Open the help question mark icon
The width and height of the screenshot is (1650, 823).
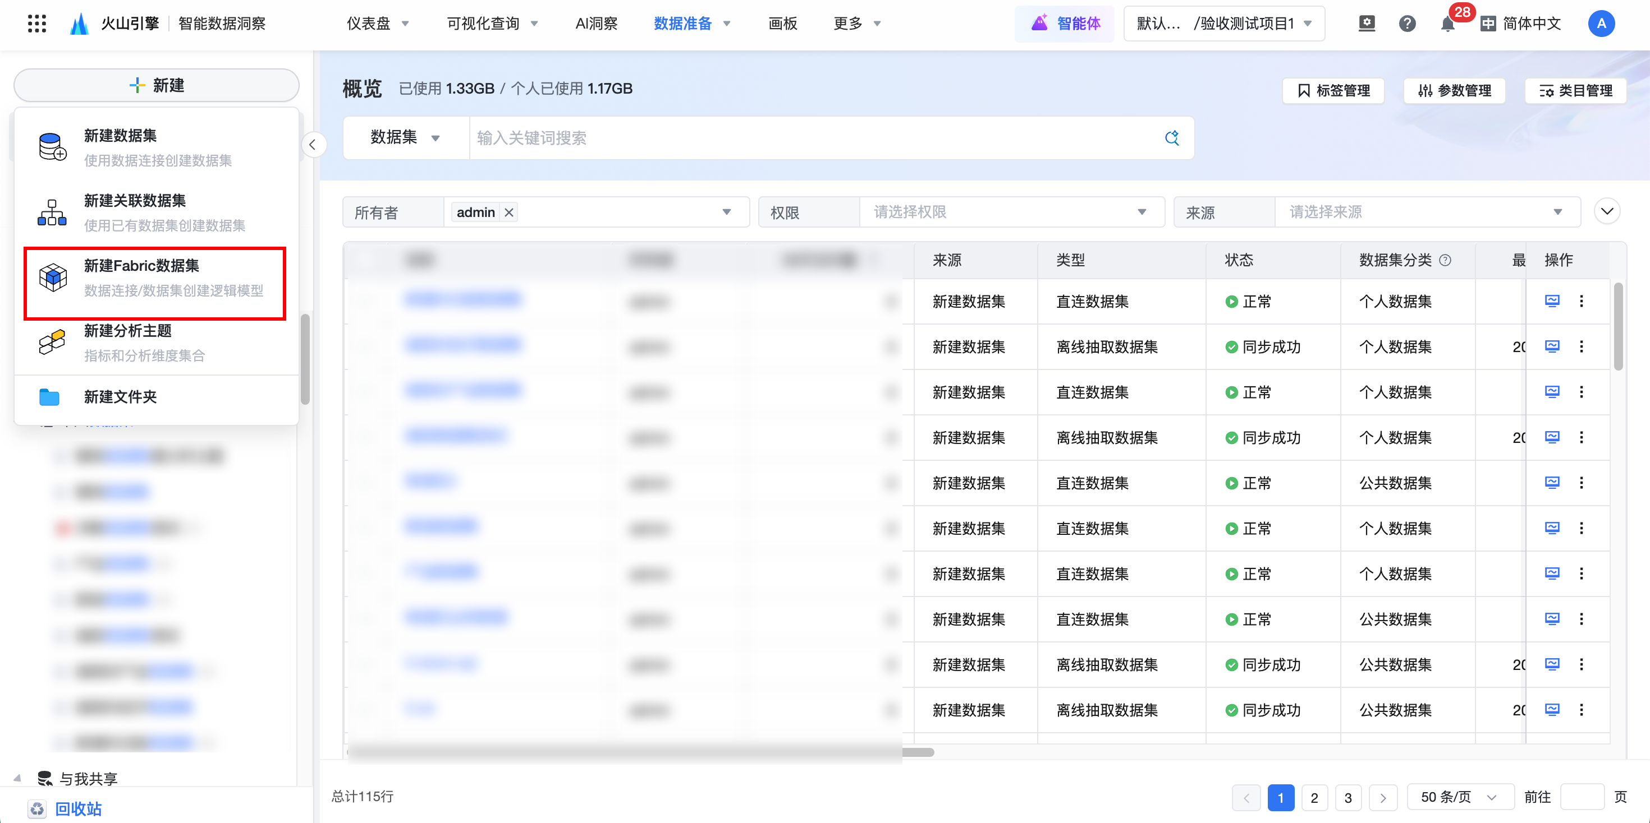click(x=1406, y=24)
